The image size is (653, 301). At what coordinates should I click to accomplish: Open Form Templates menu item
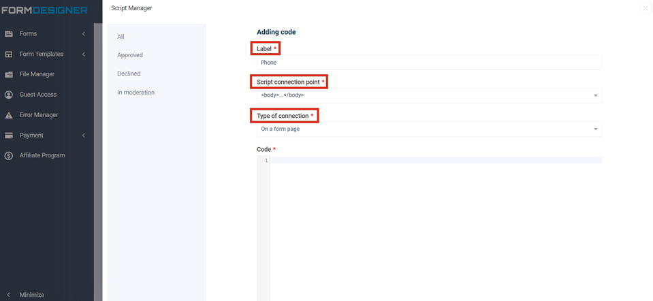pos(42,54)
